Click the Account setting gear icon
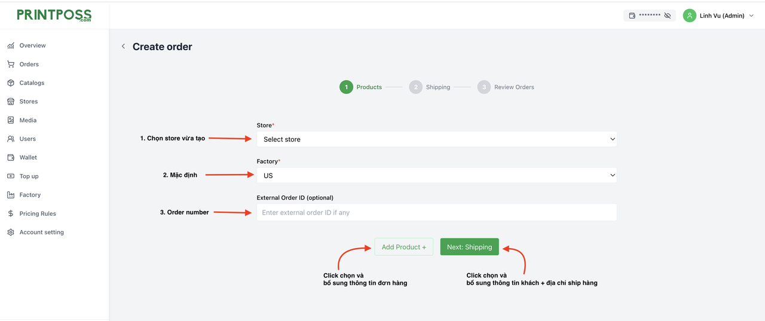Viewport: 765px width, 321px height. tap(11, 233)
